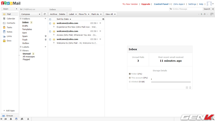
Task: Select checkbox for 'Welcome to Zoho Mail' email
Action: [x=50, y=39]
